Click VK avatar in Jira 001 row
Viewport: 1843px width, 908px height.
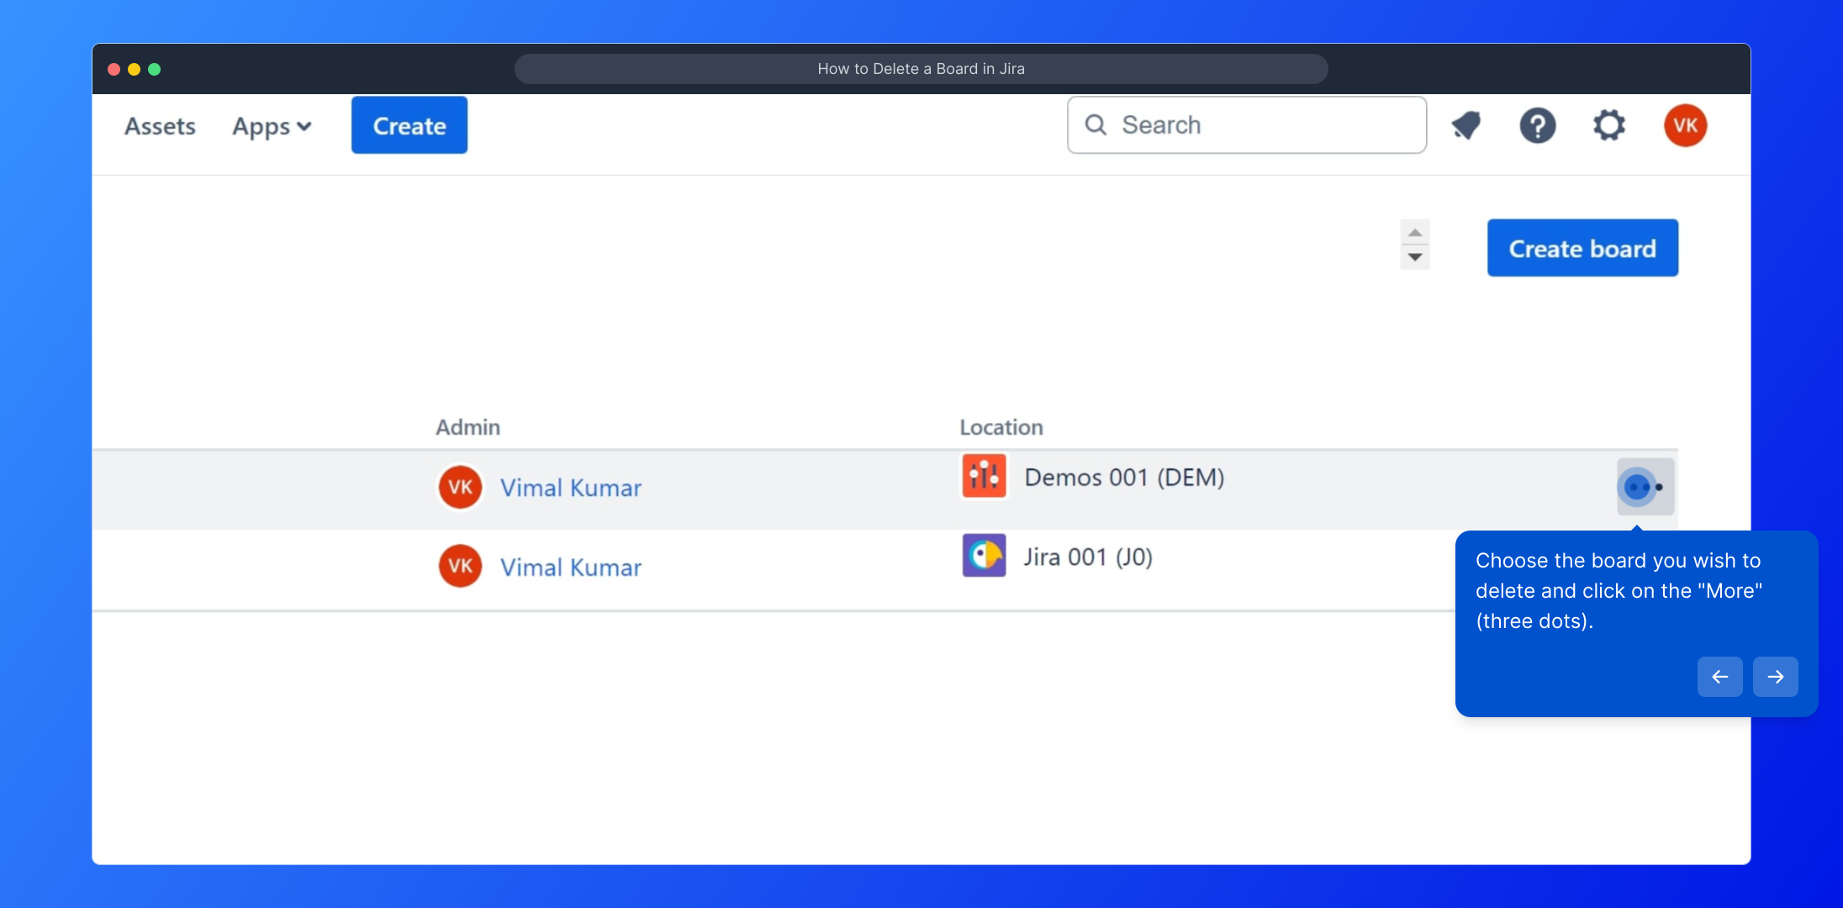[460, 566]
